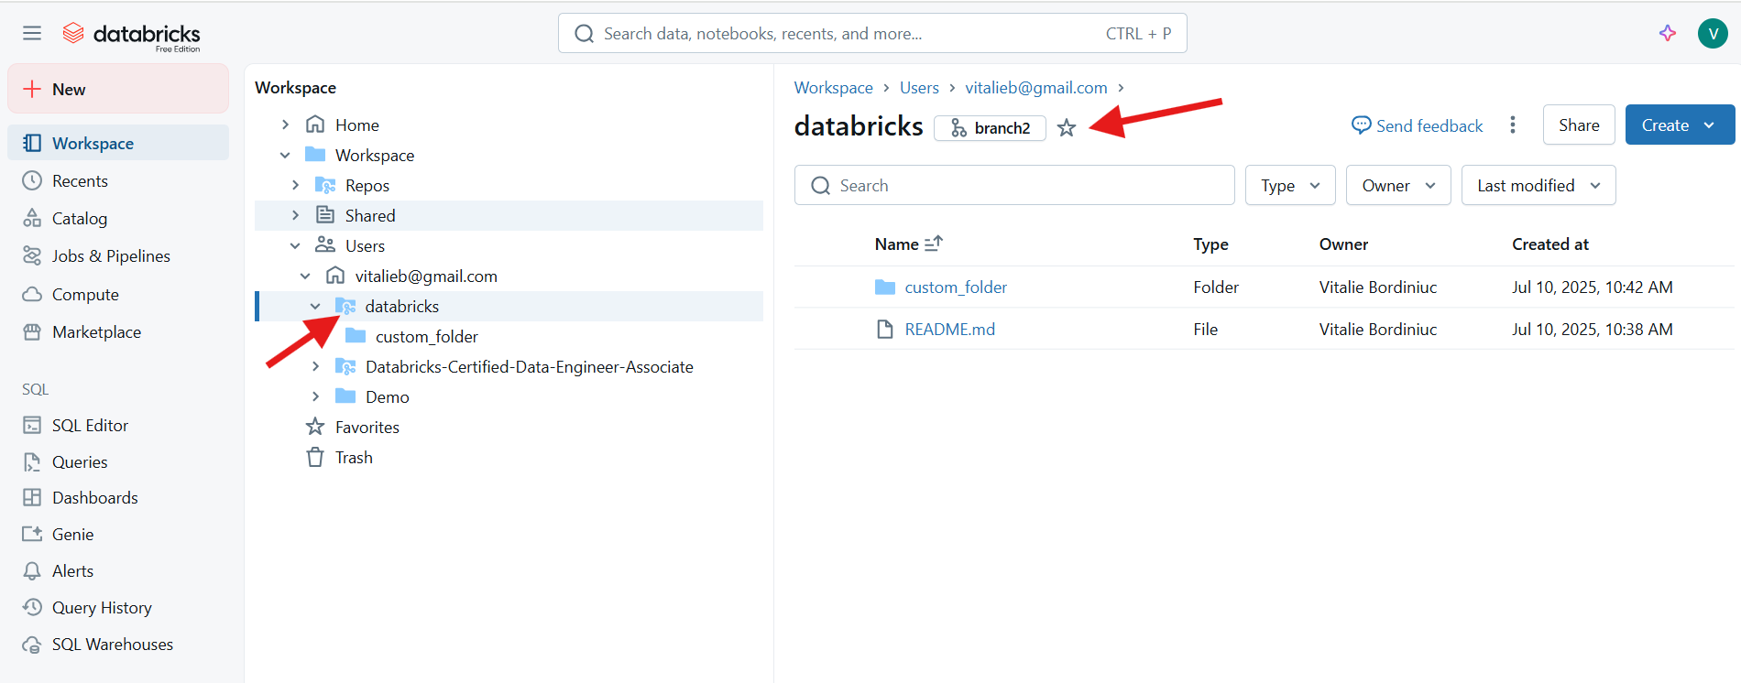
Task: Collapse the Users tree node chevron
Action: (295, 245)
